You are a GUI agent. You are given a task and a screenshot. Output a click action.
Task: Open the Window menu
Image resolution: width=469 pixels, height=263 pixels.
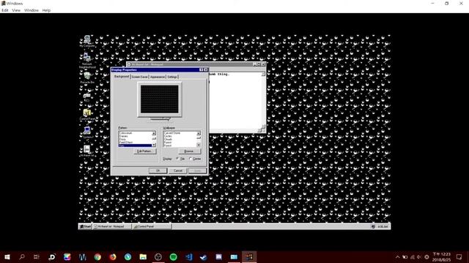pyautogui.click(x=31, y=10)
